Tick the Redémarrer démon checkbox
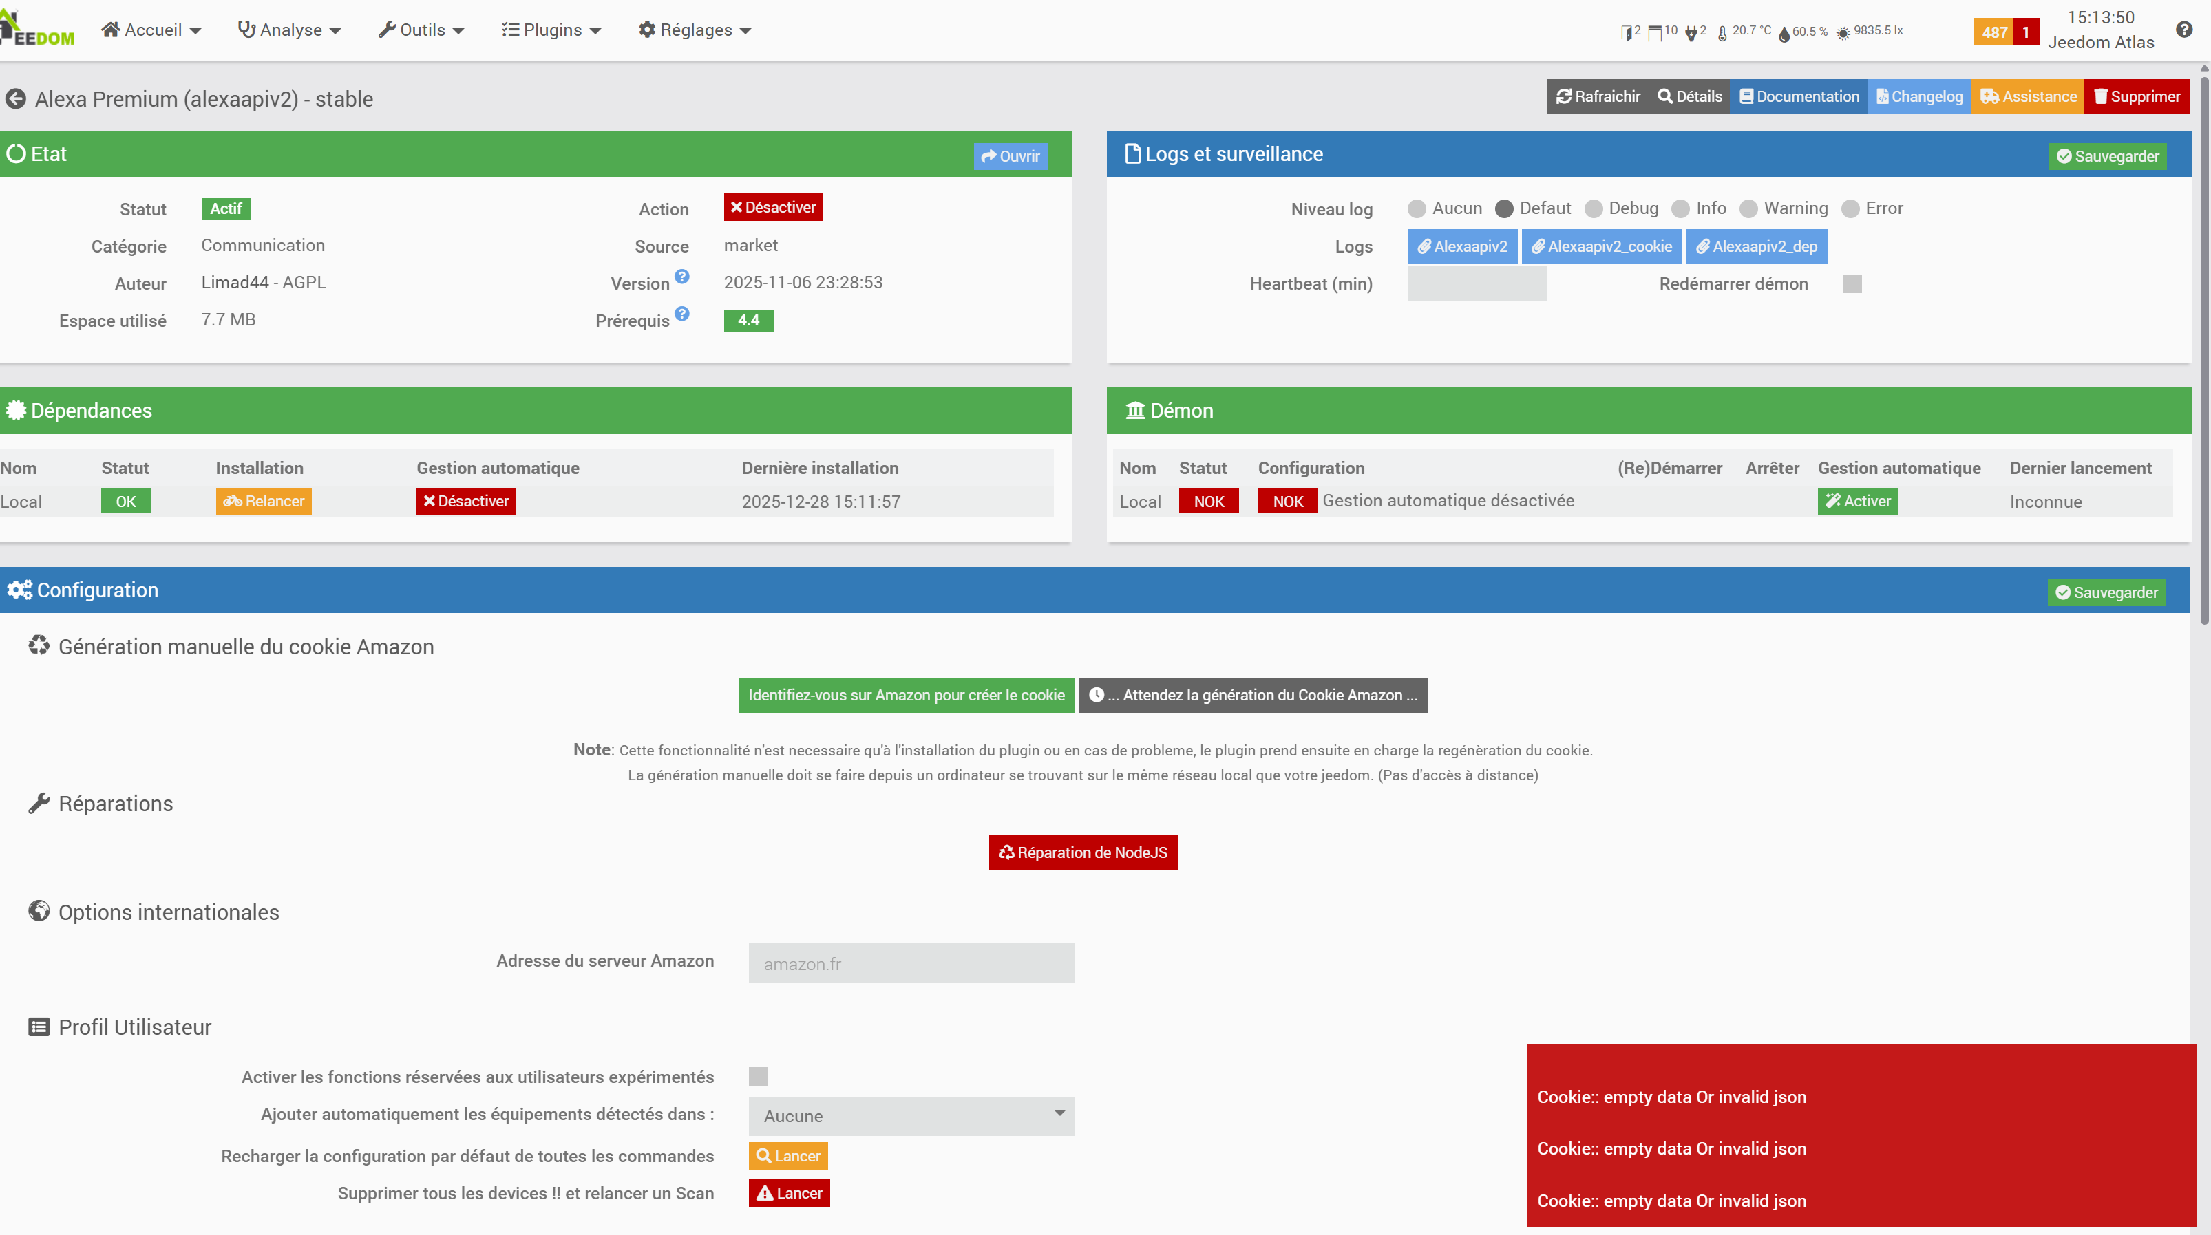 [x=1852, y=284]
